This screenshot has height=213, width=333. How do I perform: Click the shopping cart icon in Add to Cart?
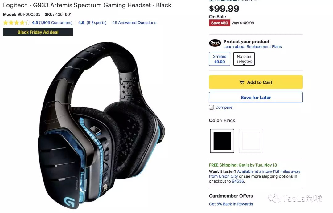coord(242,82)
